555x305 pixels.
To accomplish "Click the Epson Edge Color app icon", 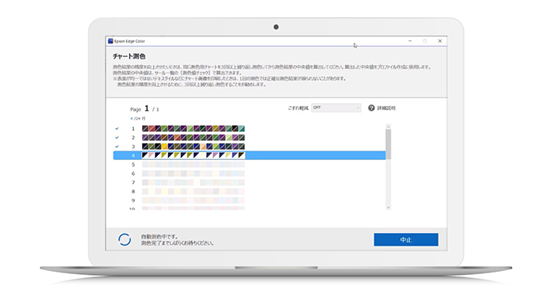I will [x=110, y=41].
